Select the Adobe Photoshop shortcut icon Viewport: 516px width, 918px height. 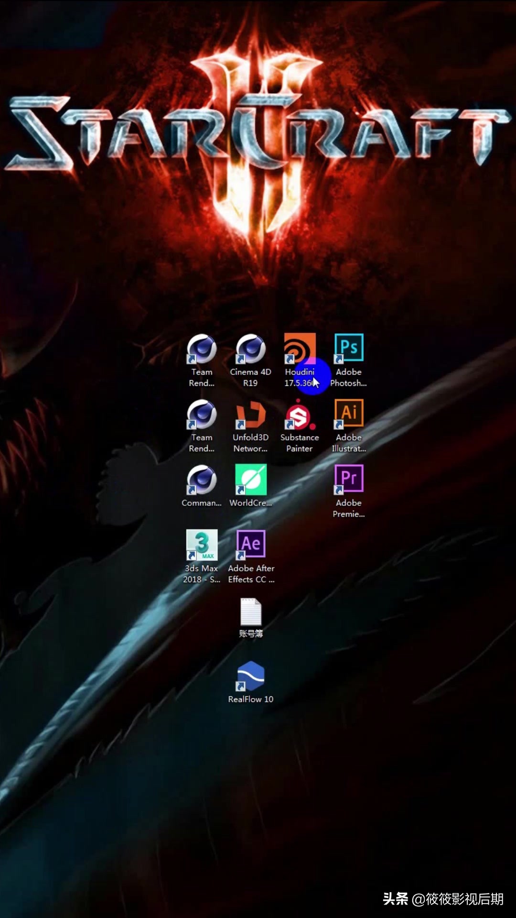pyautogui.click(x=349, y=348)
